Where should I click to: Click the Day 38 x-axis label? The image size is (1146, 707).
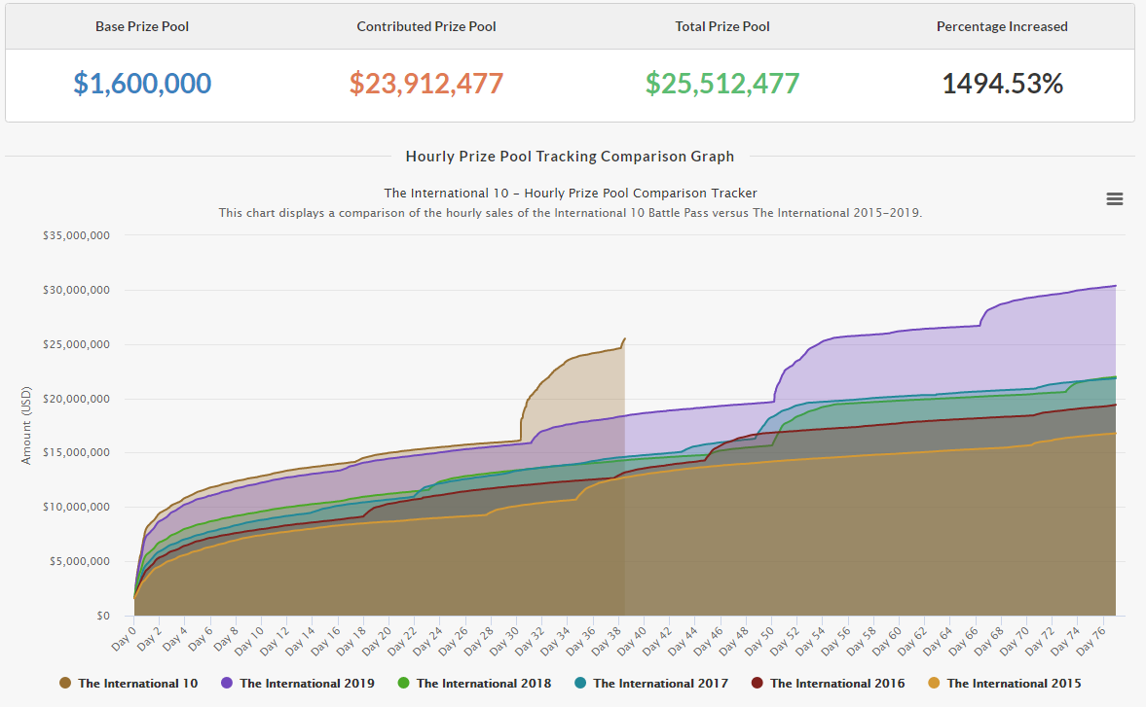pos(606,641)
